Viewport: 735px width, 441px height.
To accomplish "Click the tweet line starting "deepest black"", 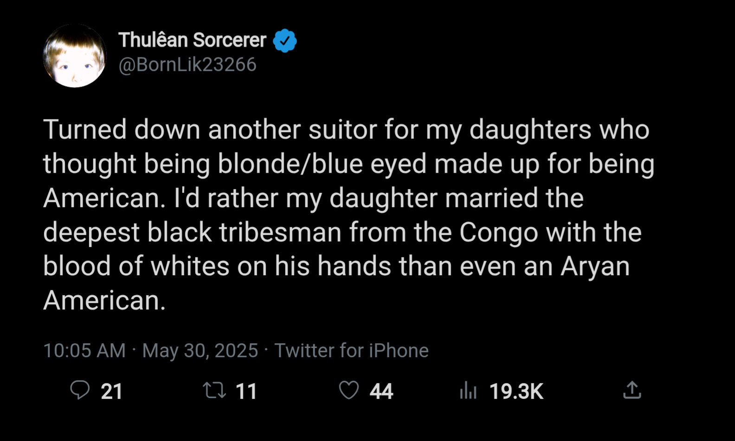I will pyautogui.click(x=342, y=232).
